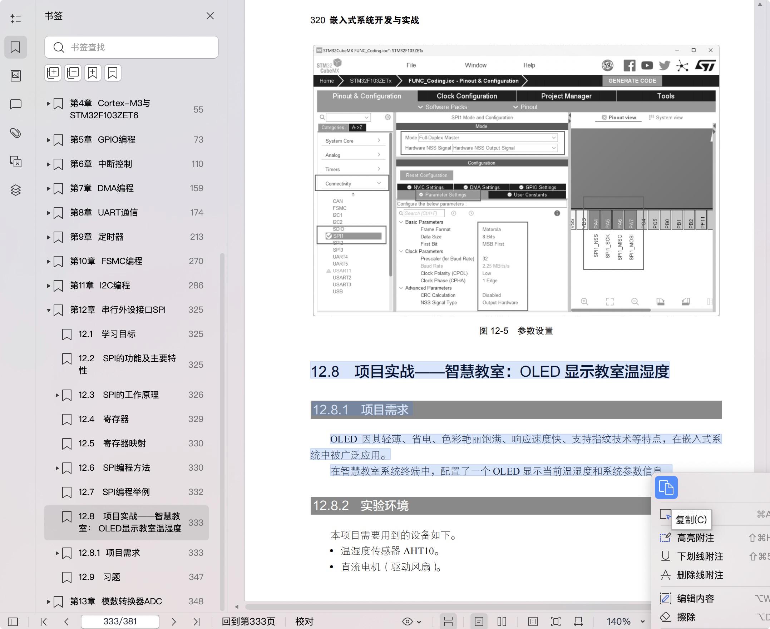Click the rotate page icon
The width and height of the screenshot is (770, 629).
(578, 622)
